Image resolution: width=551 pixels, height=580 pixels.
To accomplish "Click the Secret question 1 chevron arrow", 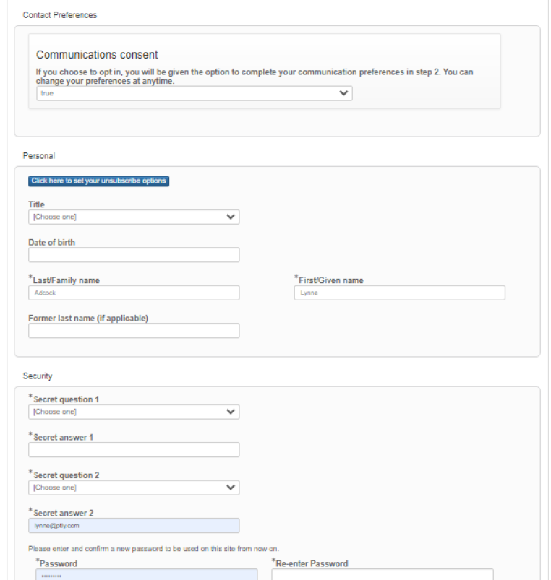I will (x=231, y=412).
